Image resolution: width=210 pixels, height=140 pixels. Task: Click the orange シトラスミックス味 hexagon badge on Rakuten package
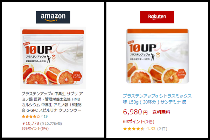tap(181, 73)
